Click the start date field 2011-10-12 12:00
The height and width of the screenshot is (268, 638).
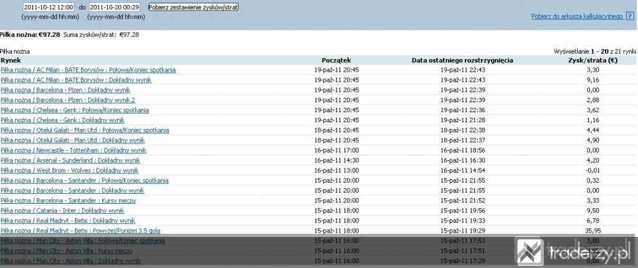coord(49,7)
